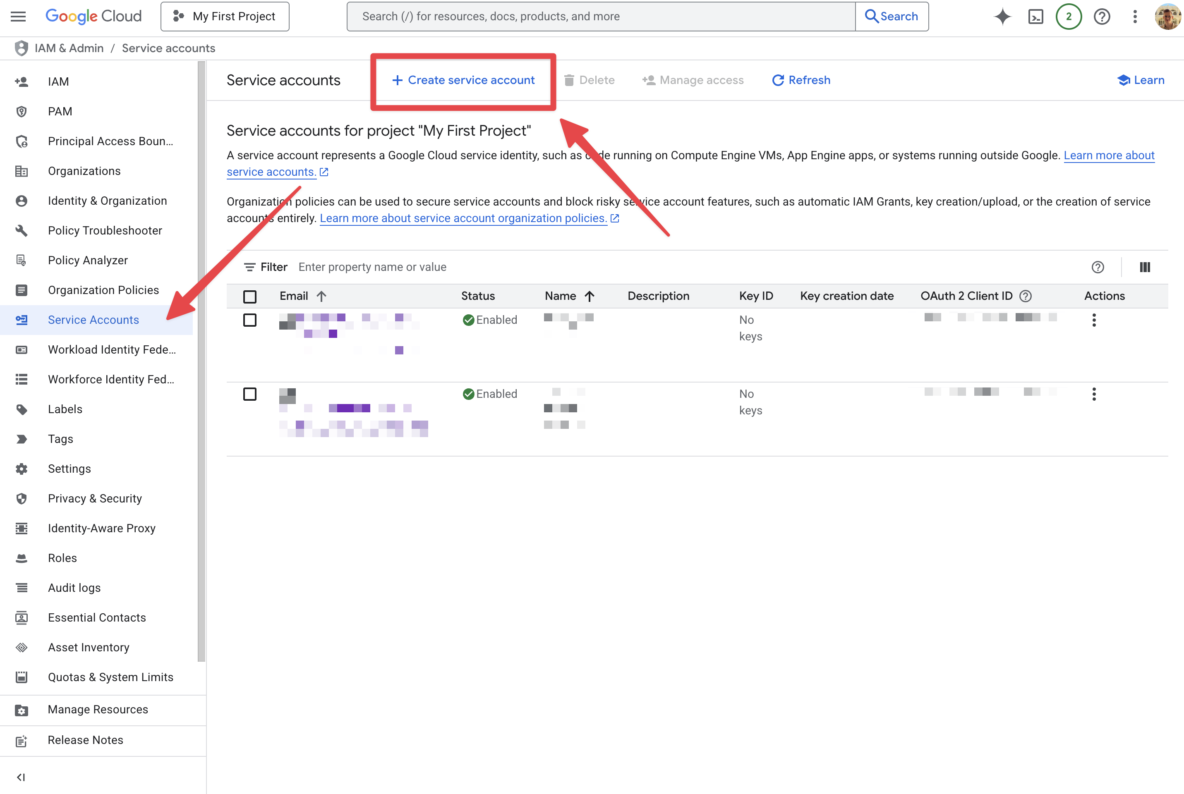Click the Filter properties input field
The image size is (1184, 794).
point(372,267)
